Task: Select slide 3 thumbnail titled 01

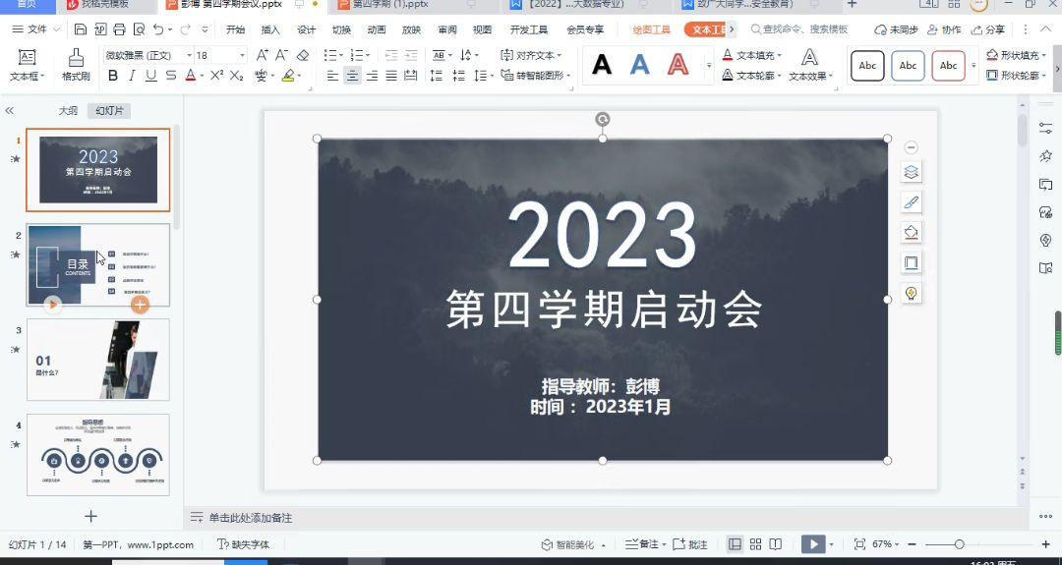Action: (x=97, y=359)
